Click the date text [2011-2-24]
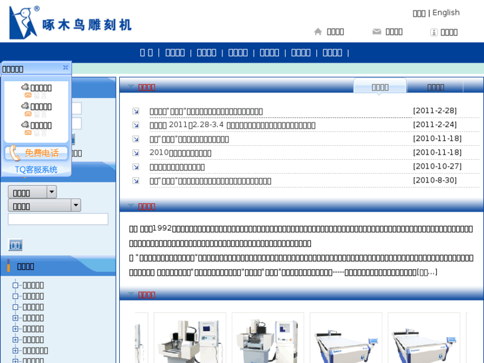This screenshot has height=363, width=484. [435, 125]
